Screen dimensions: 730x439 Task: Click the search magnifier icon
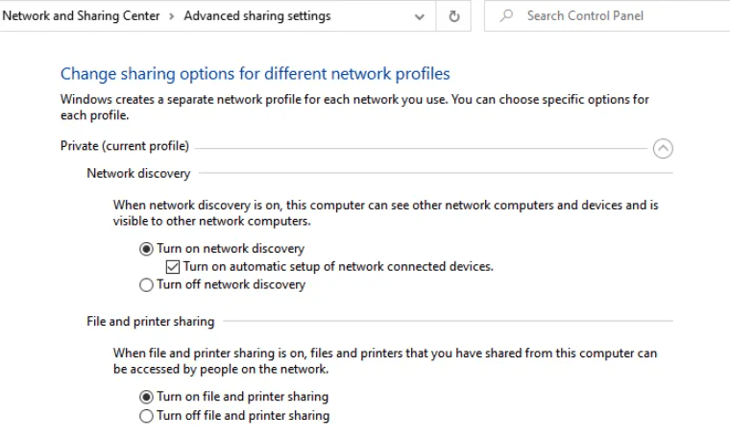click(x=506, y=15)
